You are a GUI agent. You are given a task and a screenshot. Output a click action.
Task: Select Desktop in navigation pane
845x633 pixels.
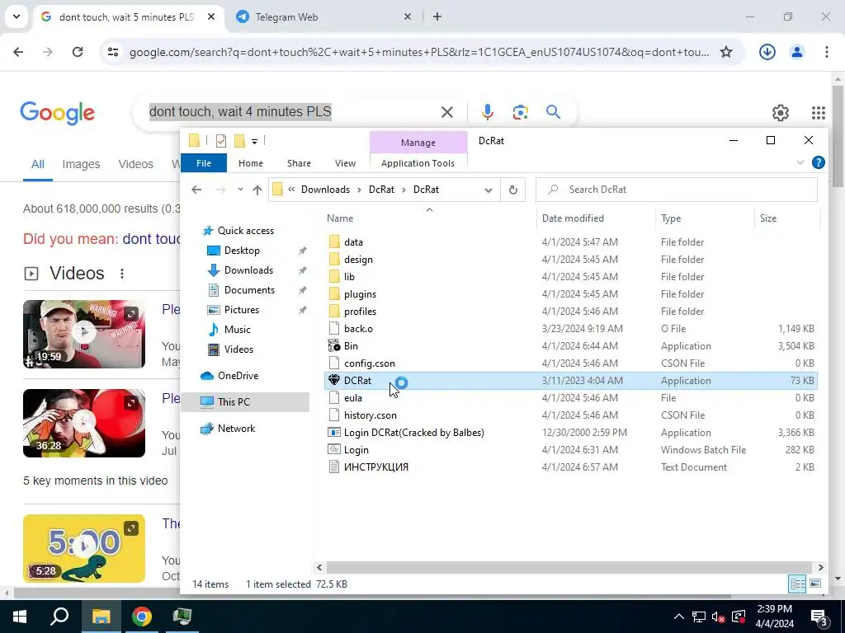[x=242, y=251]
